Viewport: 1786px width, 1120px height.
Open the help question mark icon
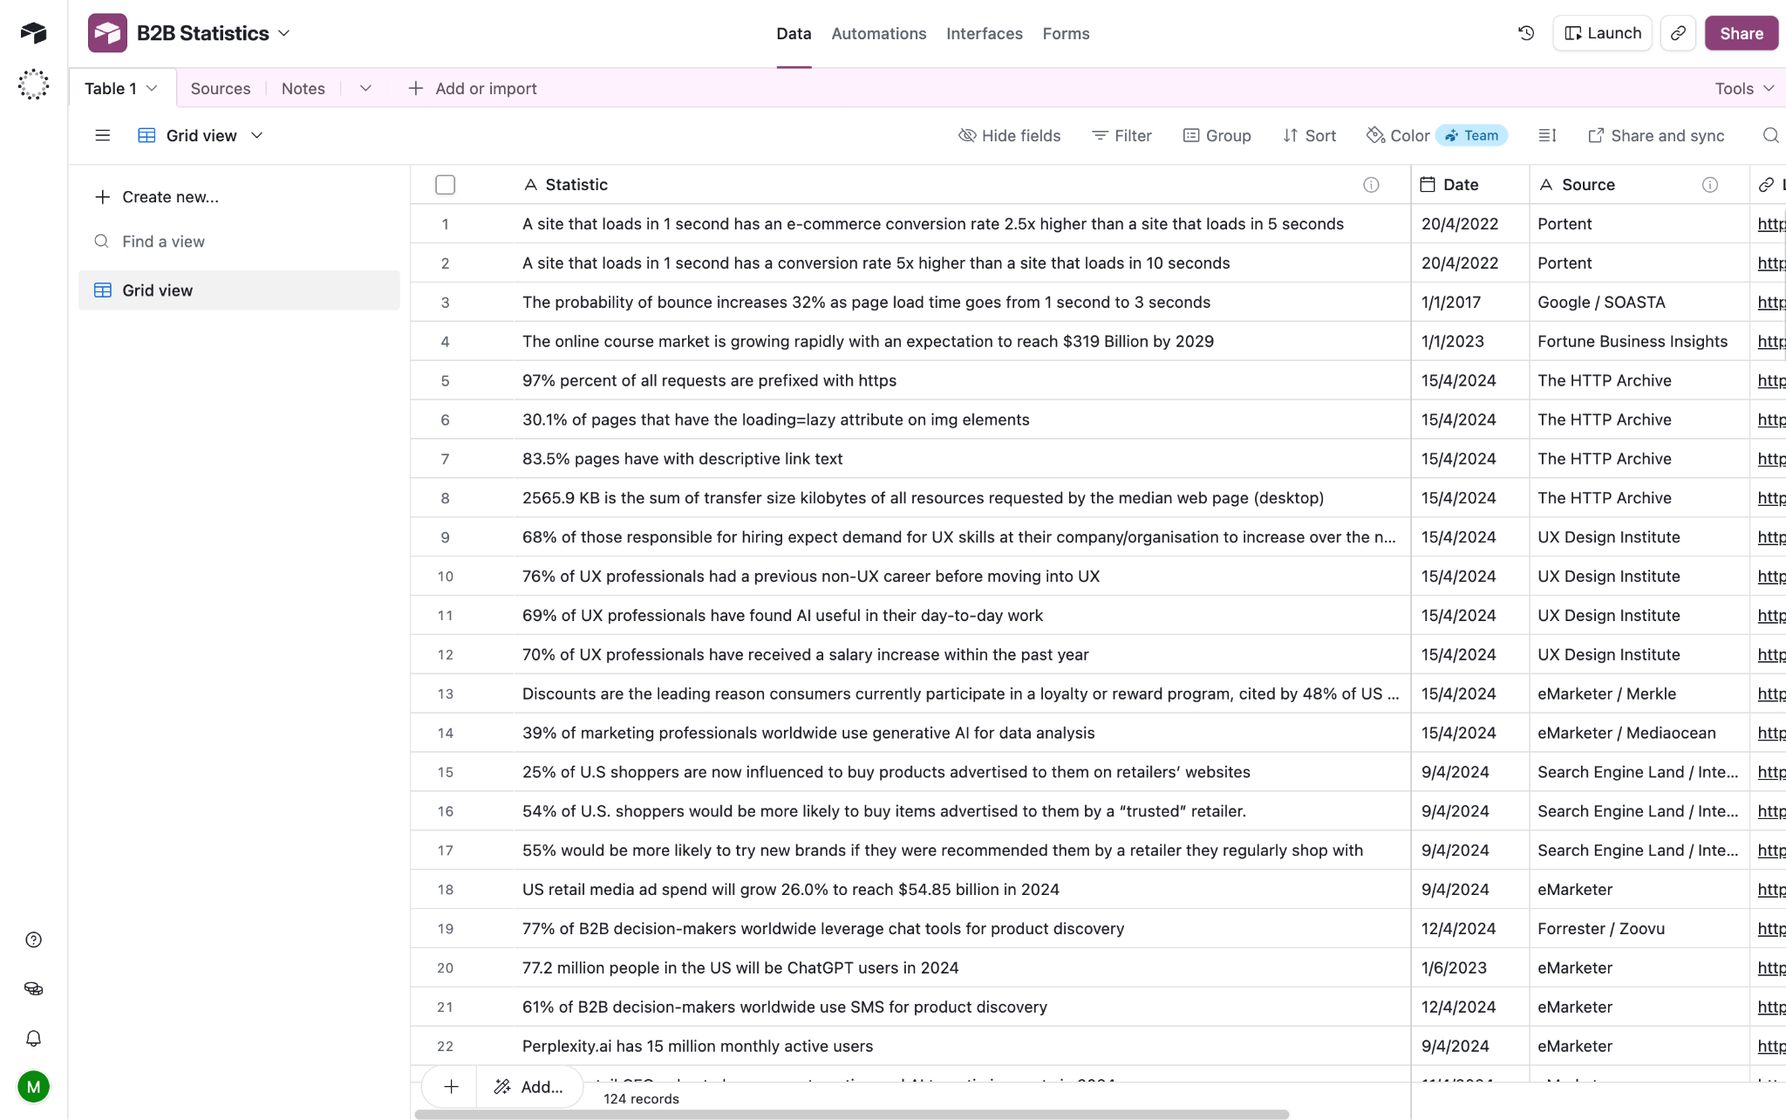point(33,939)
